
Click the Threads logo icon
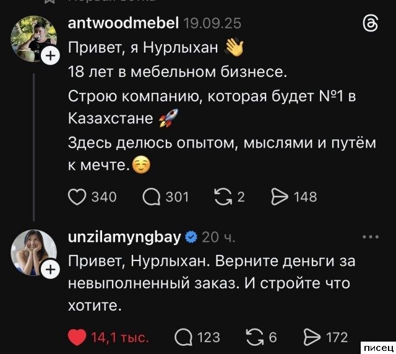[x=369, y=24]
